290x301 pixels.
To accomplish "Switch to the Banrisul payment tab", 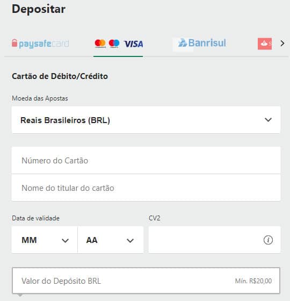I will click(202, 43).
